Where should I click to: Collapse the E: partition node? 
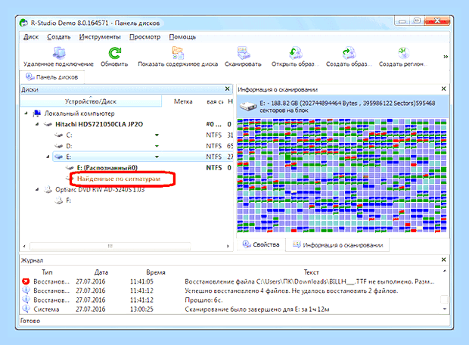(48, 157)
